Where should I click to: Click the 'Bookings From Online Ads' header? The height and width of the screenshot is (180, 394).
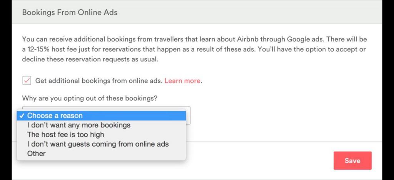[x=70, y=13]
